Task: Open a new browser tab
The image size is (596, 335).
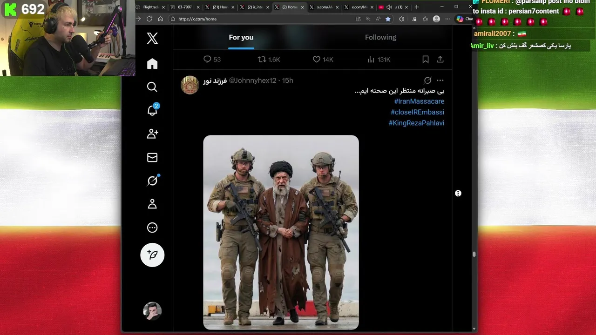Action: point(417,7)
